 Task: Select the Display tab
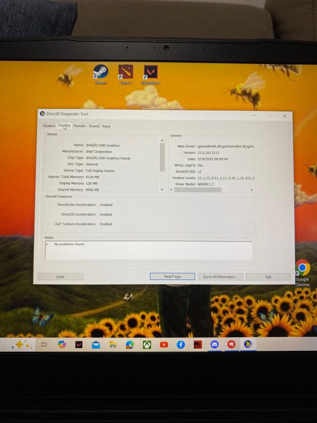[64, 125]
